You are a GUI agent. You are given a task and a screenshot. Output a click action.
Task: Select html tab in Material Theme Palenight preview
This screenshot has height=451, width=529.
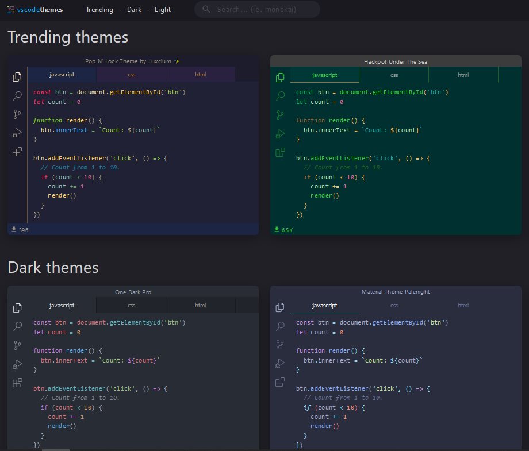click(x=463, y=306)
